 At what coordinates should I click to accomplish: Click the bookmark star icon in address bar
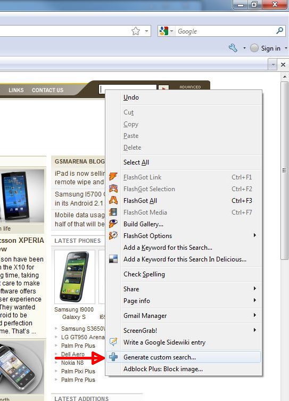tap(136, 31)
